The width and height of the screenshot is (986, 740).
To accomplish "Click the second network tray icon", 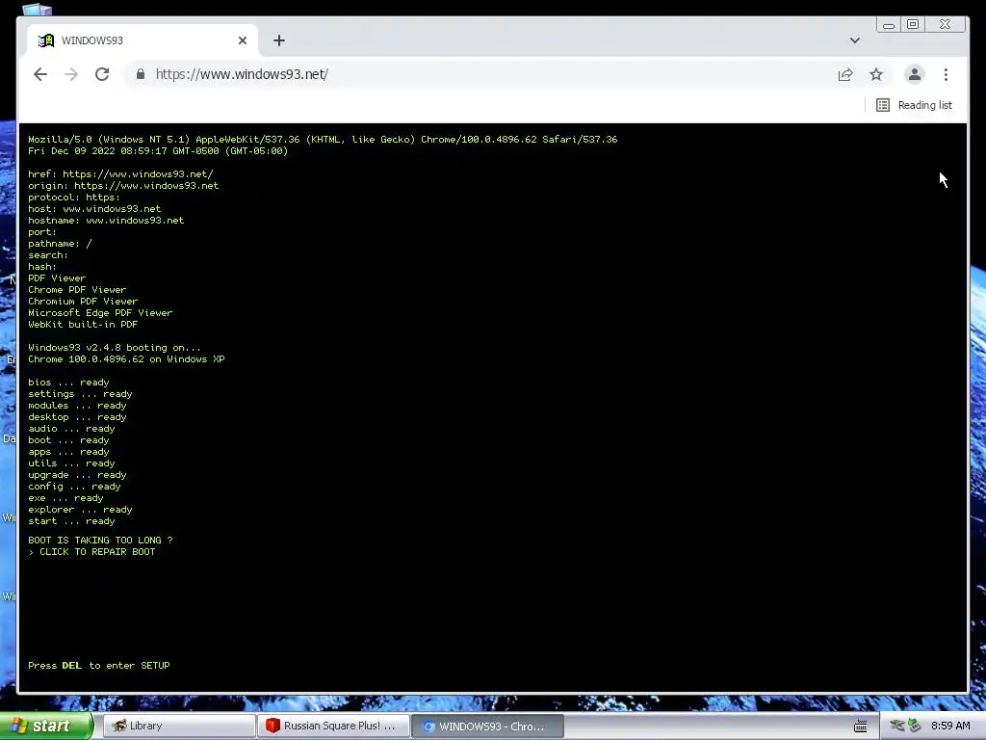I will coord(915,726).
